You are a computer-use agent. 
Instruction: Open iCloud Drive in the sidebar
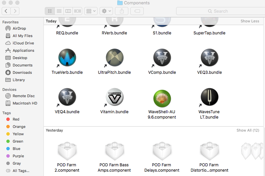tap(20, 43)
